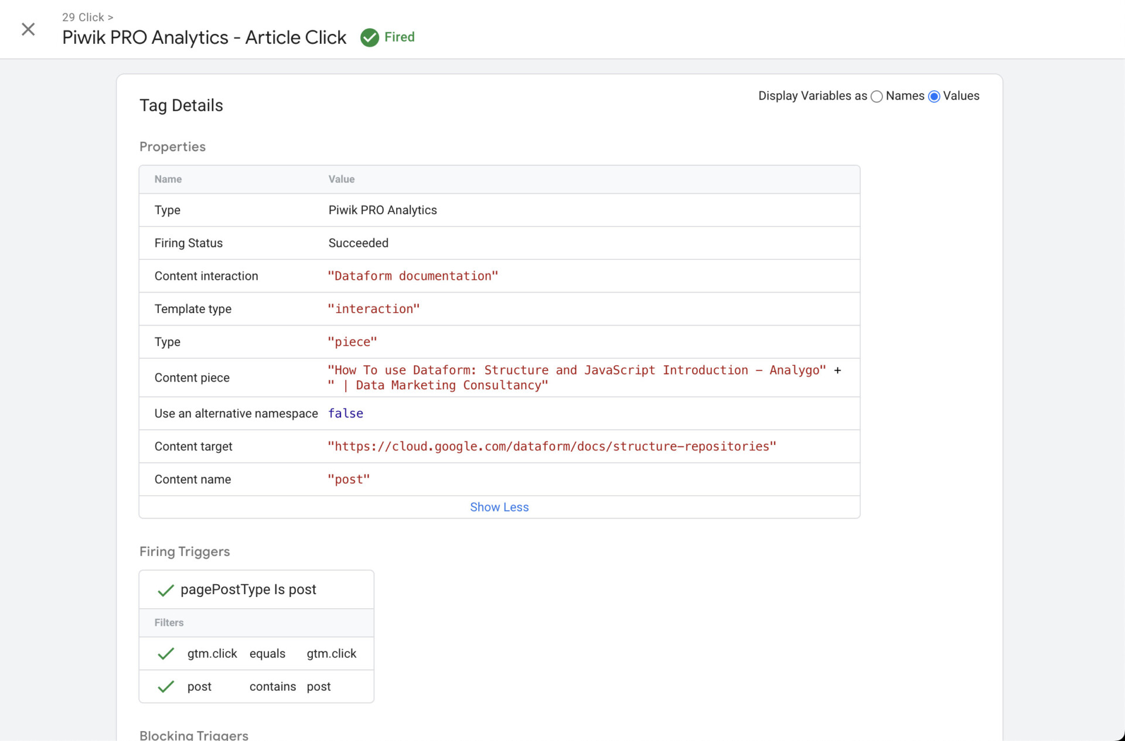
Task: Click the post contains filter checkmark icon
Action: point(166,687)
